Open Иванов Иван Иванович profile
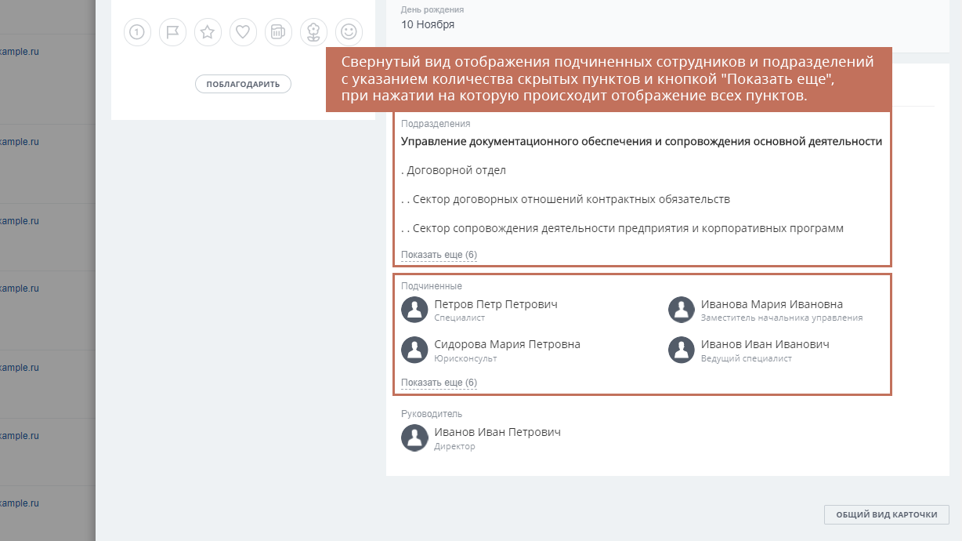 coord(765,344)
